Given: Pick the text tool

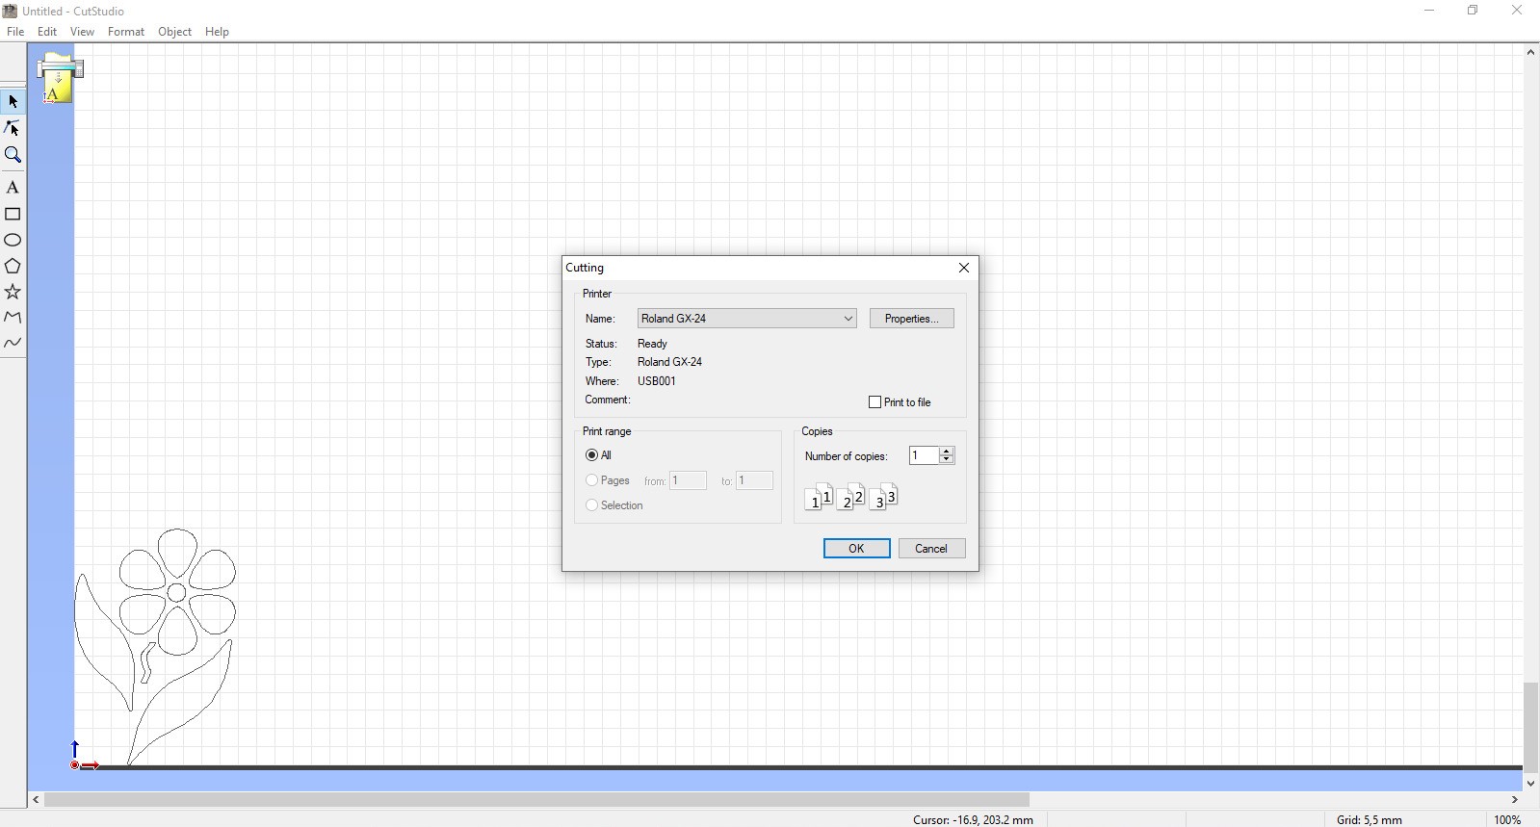Looking at the screenshot, I should point(13,188).
